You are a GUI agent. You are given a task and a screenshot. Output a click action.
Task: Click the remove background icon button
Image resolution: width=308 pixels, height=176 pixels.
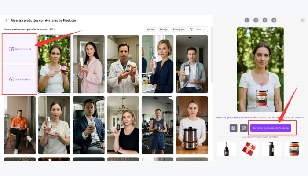pos(233,128)
